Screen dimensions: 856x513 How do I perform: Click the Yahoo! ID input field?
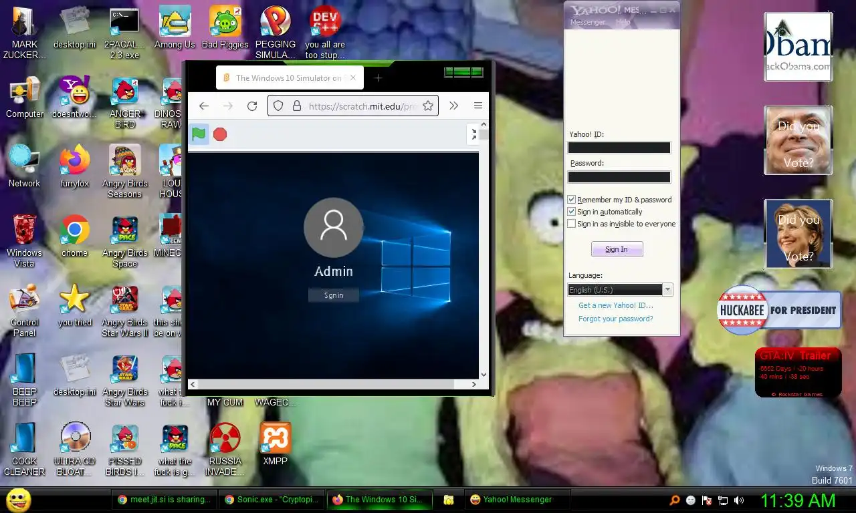tap(619, 148)
